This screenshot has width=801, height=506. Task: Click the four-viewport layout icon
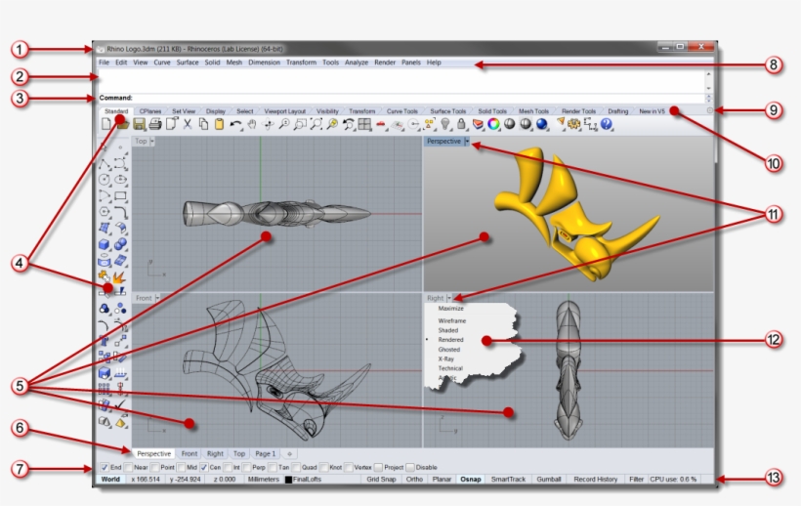pos(364,124)
